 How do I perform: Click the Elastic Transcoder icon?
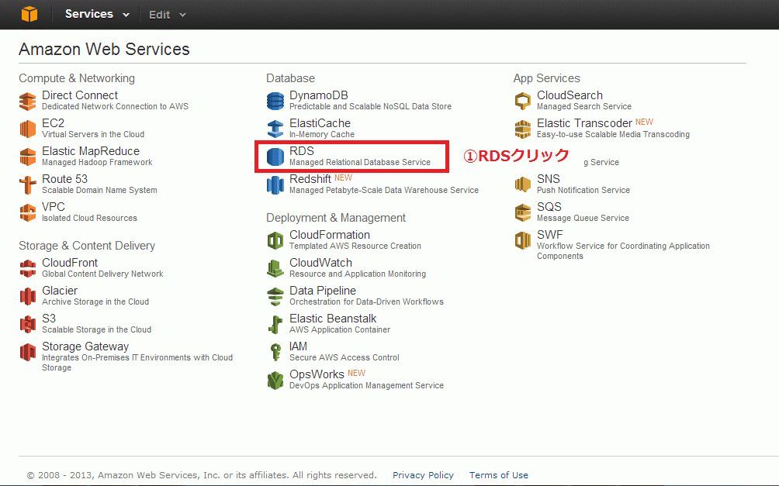(x=523, y=129)
